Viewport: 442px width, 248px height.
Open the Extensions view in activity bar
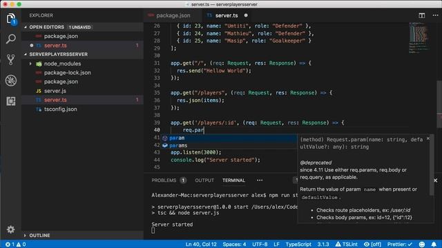point(11,101)
